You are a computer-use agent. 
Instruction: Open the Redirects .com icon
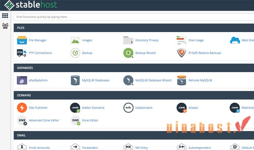tap(235, 108)
